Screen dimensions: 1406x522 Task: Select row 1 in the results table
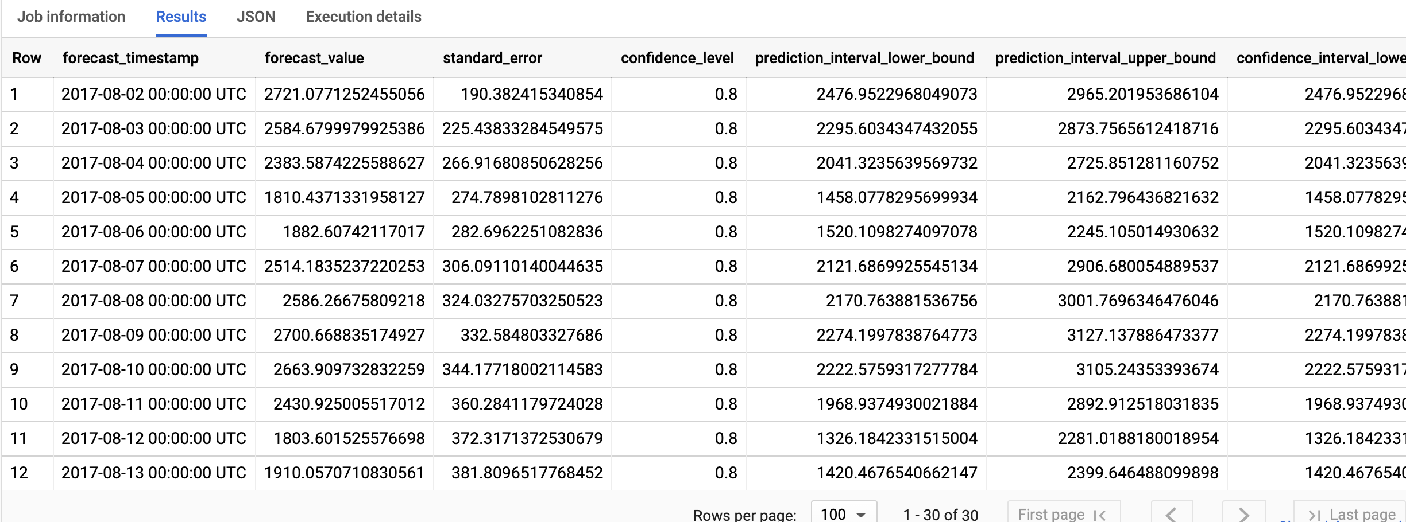click(x=26, y=94)
